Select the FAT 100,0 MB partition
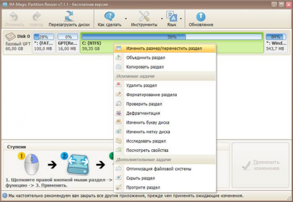The image size is (293, 202). coord(44,43)
